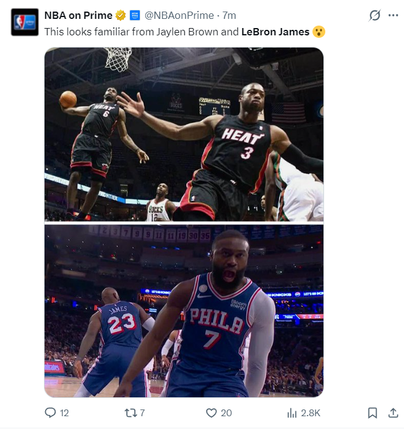Click the NBA on Prime profile avatar
The width and height of the screenshot is (404, 429).
tap(24, 22)
